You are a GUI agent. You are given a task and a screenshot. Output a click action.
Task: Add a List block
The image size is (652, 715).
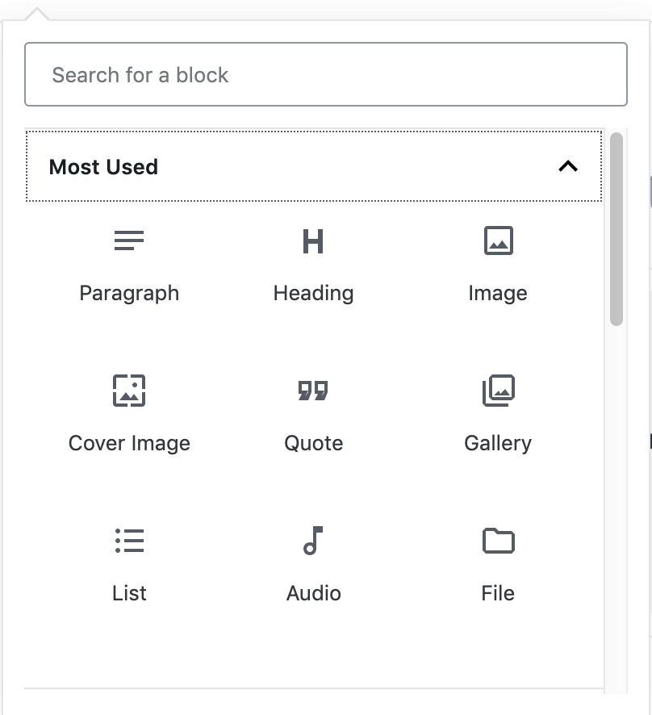tap(129, 541)
